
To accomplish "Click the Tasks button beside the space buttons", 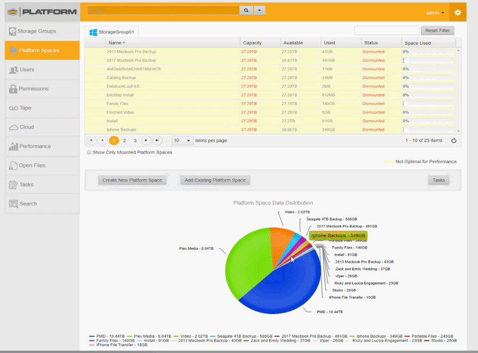I will pyautogui.click(x=439, y=180).
